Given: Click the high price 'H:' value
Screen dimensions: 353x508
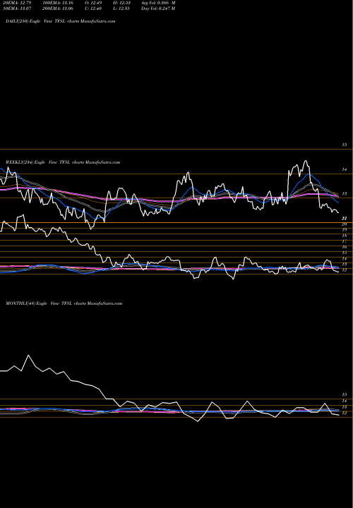Looking at the screenshot, I should point(123,3).
